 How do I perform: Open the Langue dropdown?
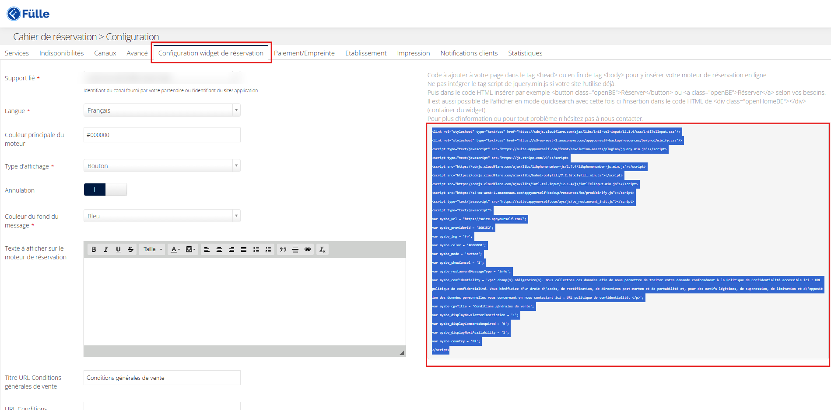(x=162, y=110)
